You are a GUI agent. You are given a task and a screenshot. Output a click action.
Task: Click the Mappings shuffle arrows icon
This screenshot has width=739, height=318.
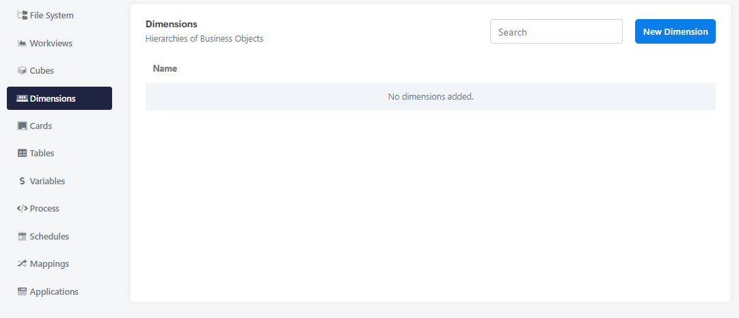coord(22,264)
